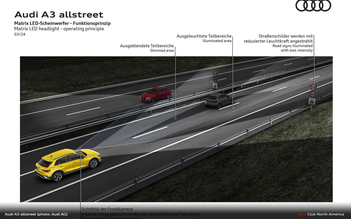
Task: Click the 'Ausgeleuchtete Teilbereiche' label
Action: point(204,36)
